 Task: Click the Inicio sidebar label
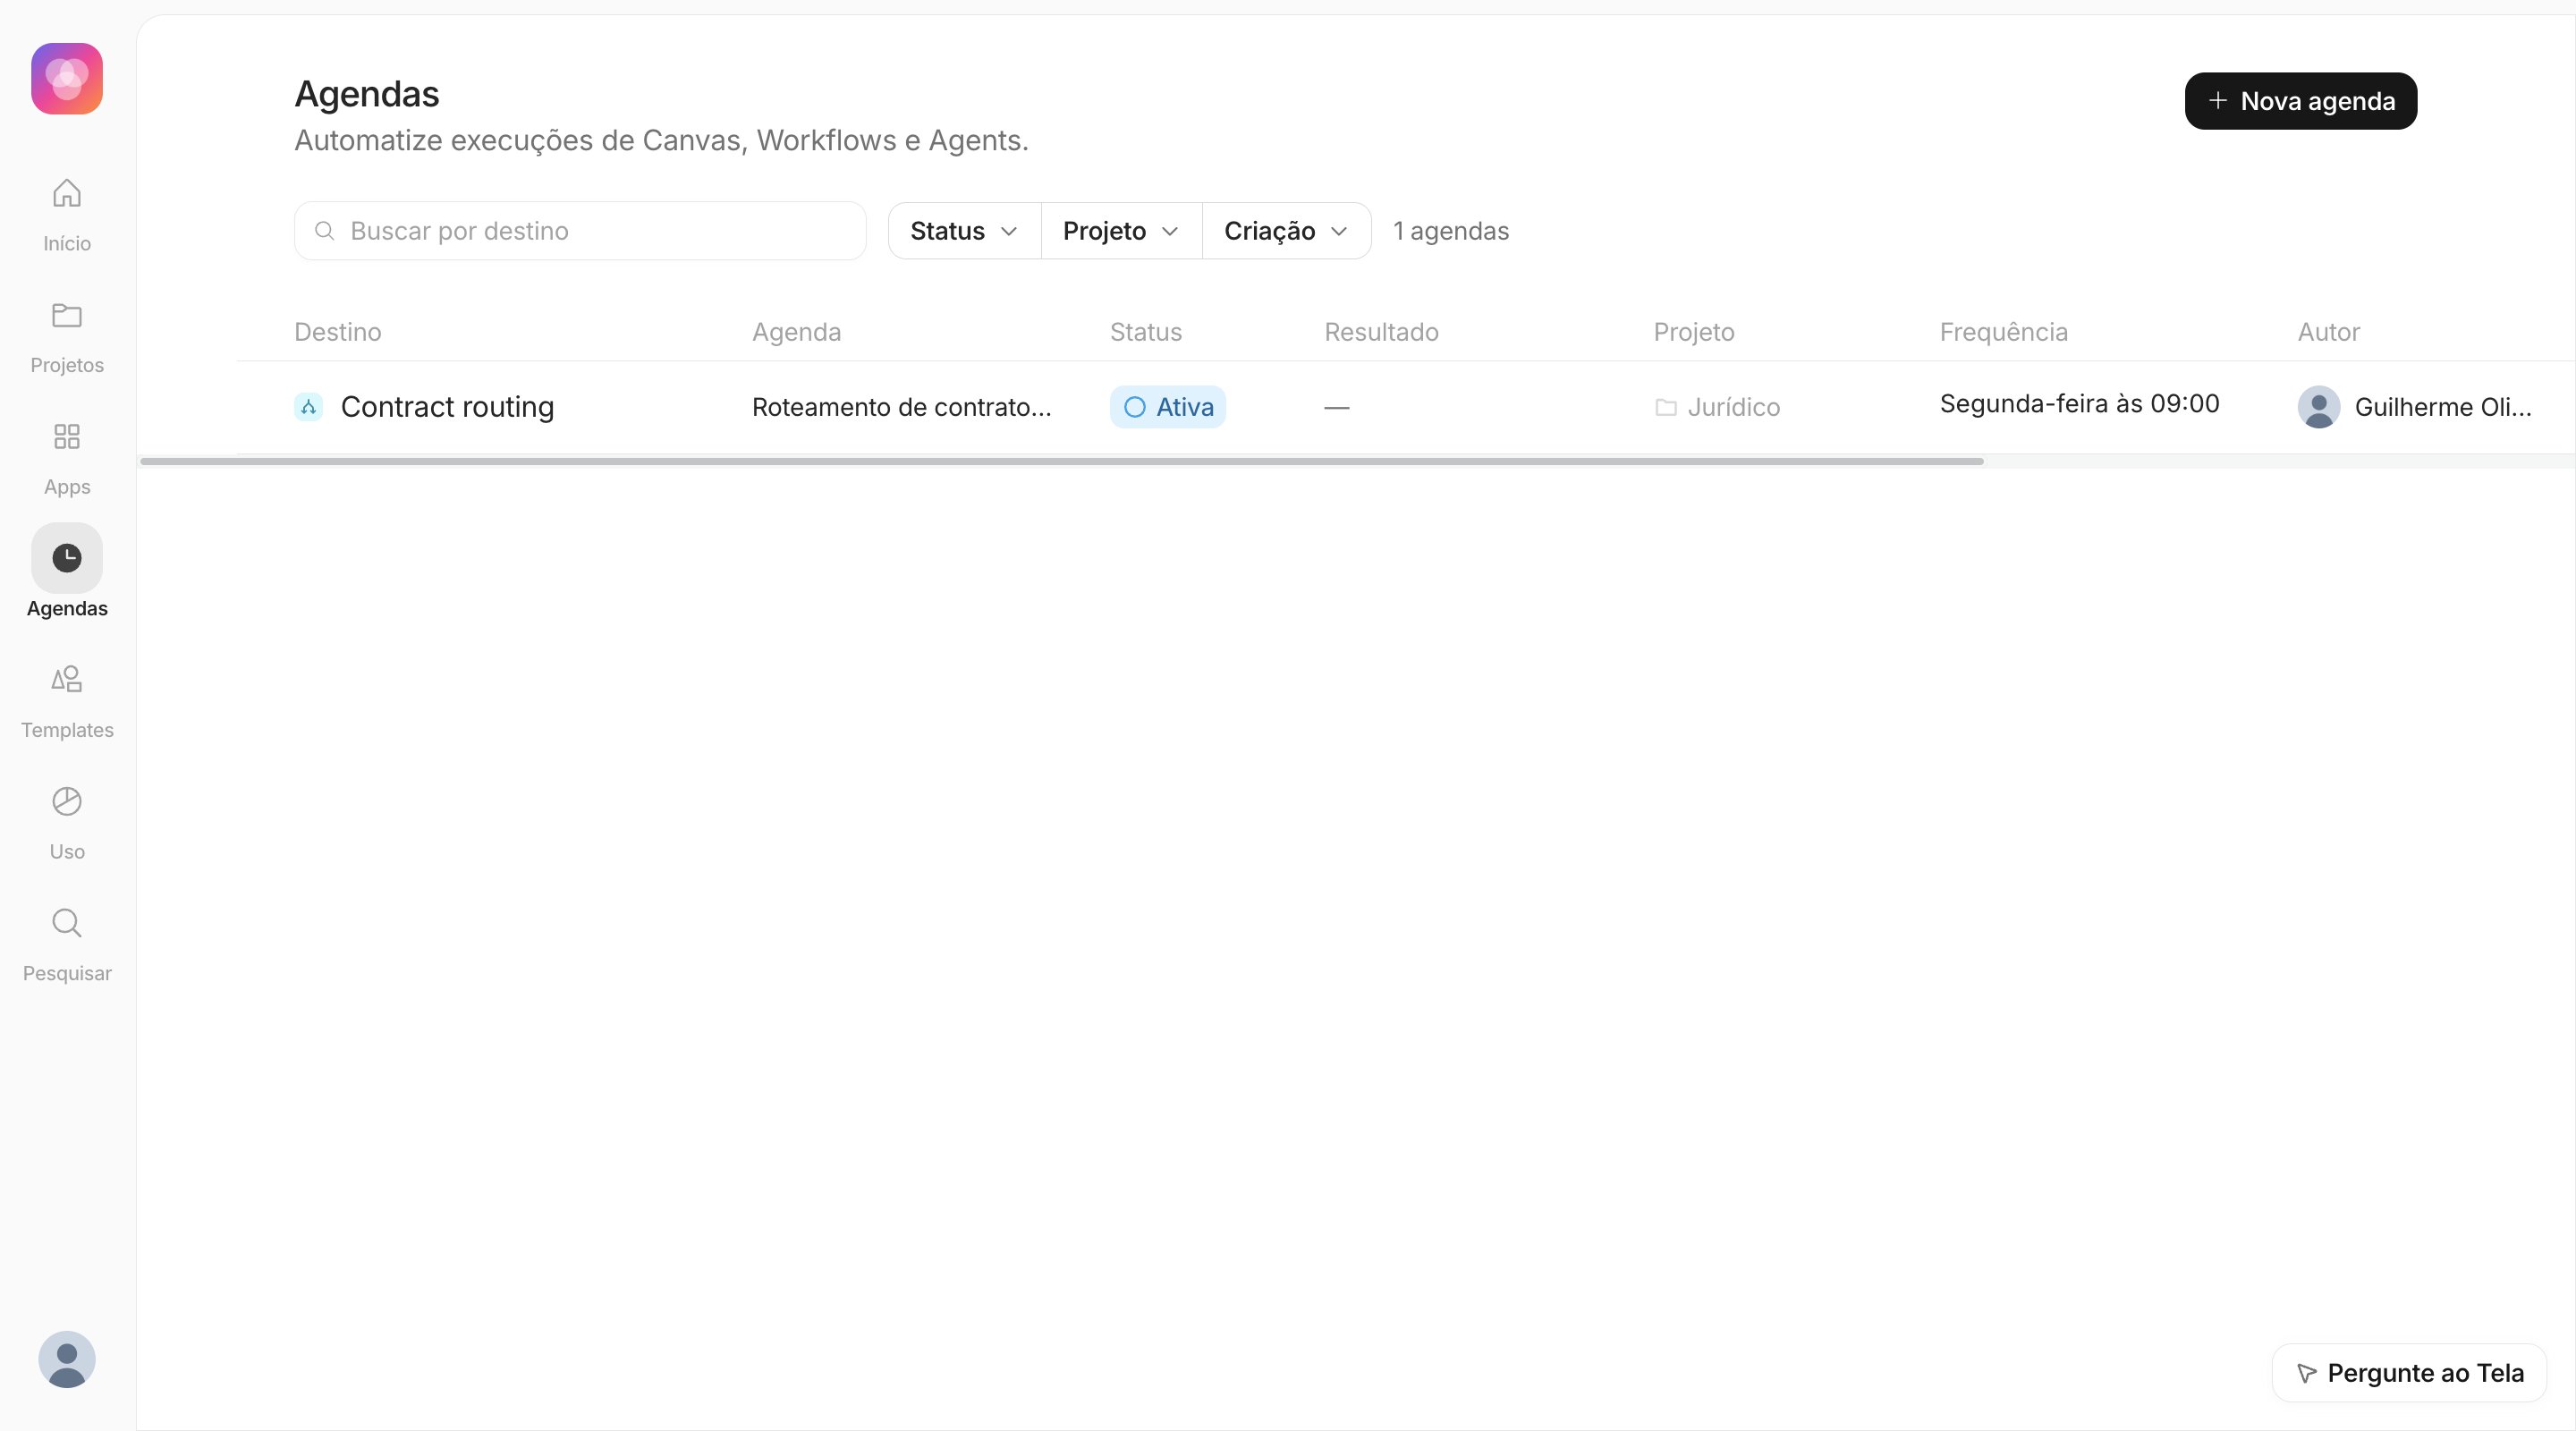(x=67, y=244)
